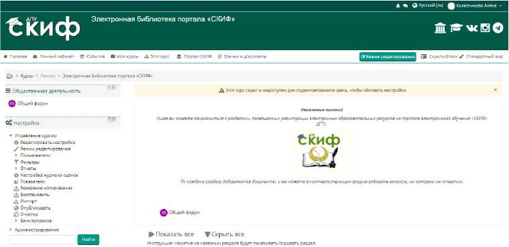Open the VK social network icon
This screenshot has height=247, width=509.
pos(471,28)
